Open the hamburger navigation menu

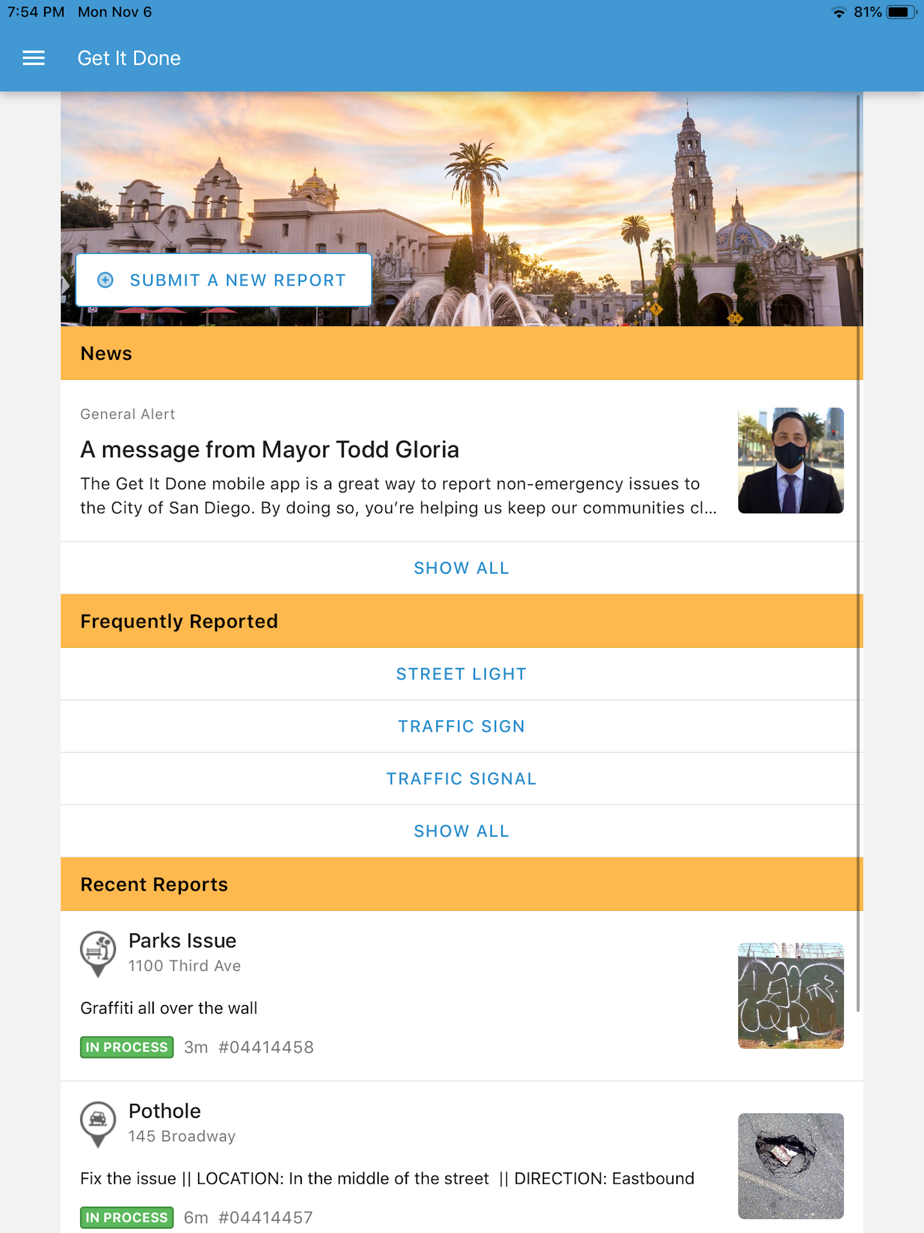pyautogui.click(x=33, y=58)
